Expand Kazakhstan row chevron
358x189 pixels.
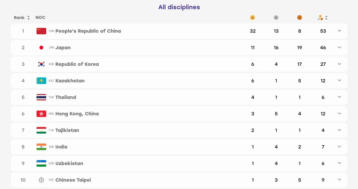339,80
